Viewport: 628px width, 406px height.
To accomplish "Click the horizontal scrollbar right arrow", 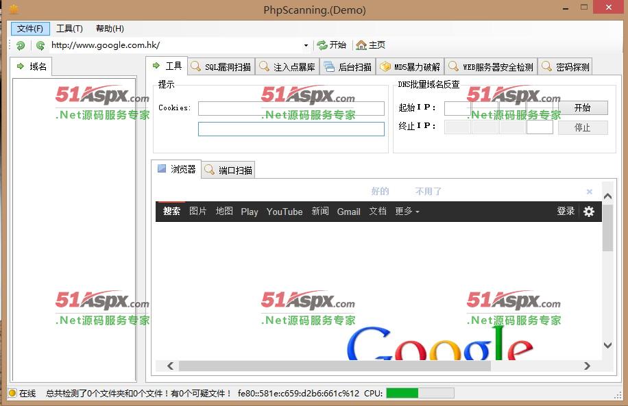I will click(587, 366).
